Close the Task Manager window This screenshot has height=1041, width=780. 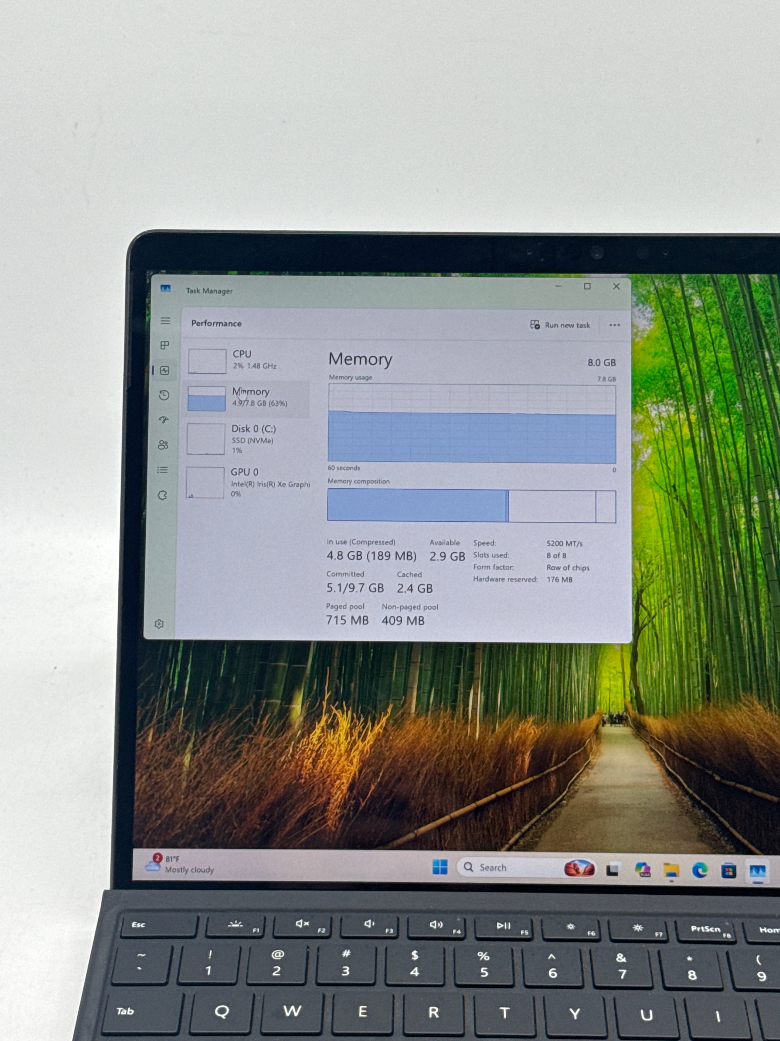[616, 286]
